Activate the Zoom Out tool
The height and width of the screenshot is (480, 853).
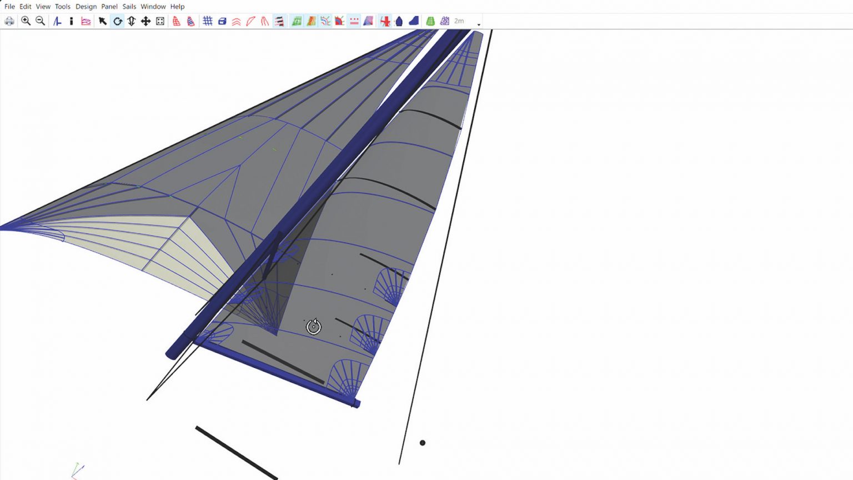pos(39,21)
